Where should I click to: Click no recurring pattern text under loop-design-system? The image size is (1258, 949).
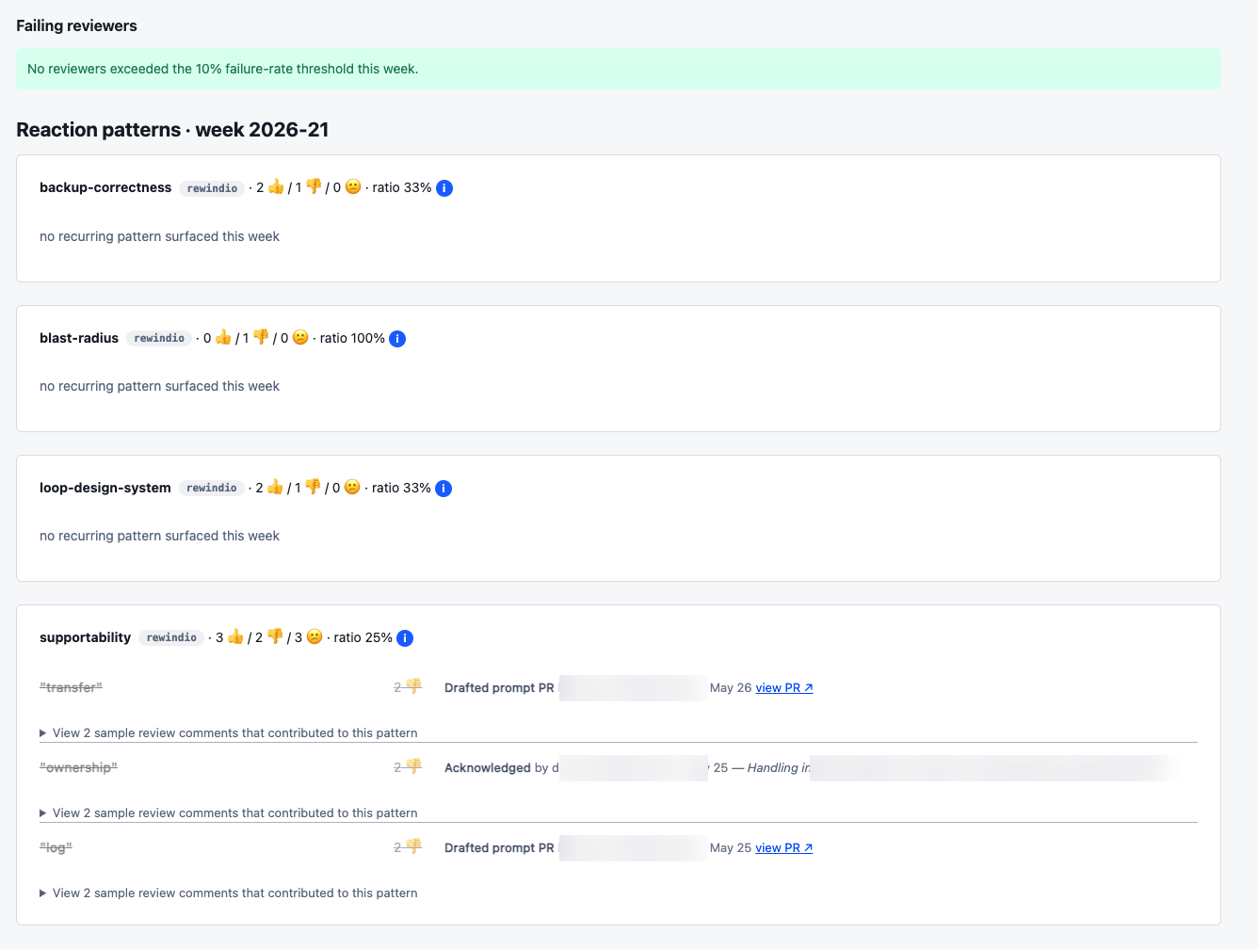(x=159, y=536)
